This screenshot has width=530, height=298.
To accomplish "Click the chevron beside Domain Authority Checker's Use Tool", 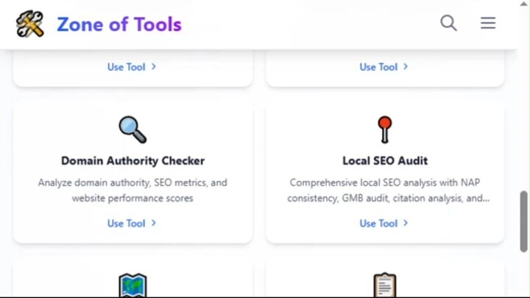I will [x=154, y=223].
